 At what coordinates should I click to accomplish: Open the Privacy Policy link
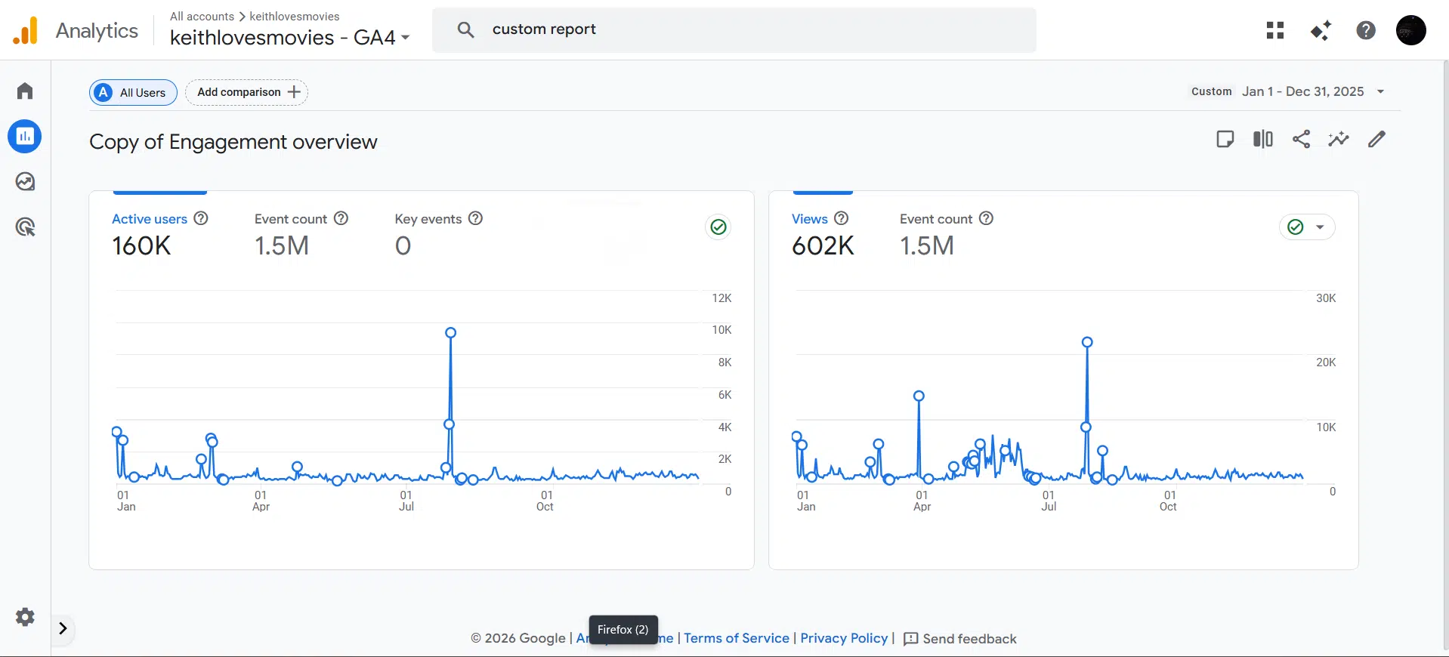tap(844, 638)
